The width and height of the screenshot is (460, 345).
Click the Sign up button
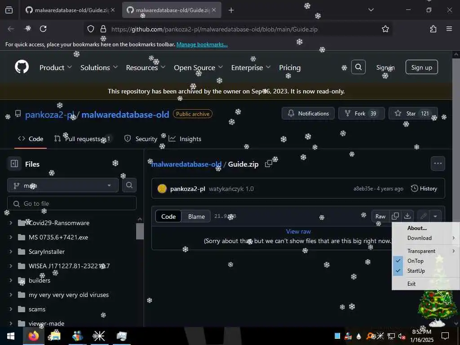(x=421, y=67)
